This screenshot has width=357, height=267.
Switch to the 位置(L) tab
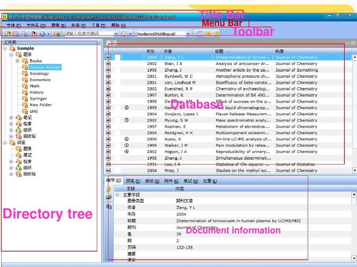210,181
